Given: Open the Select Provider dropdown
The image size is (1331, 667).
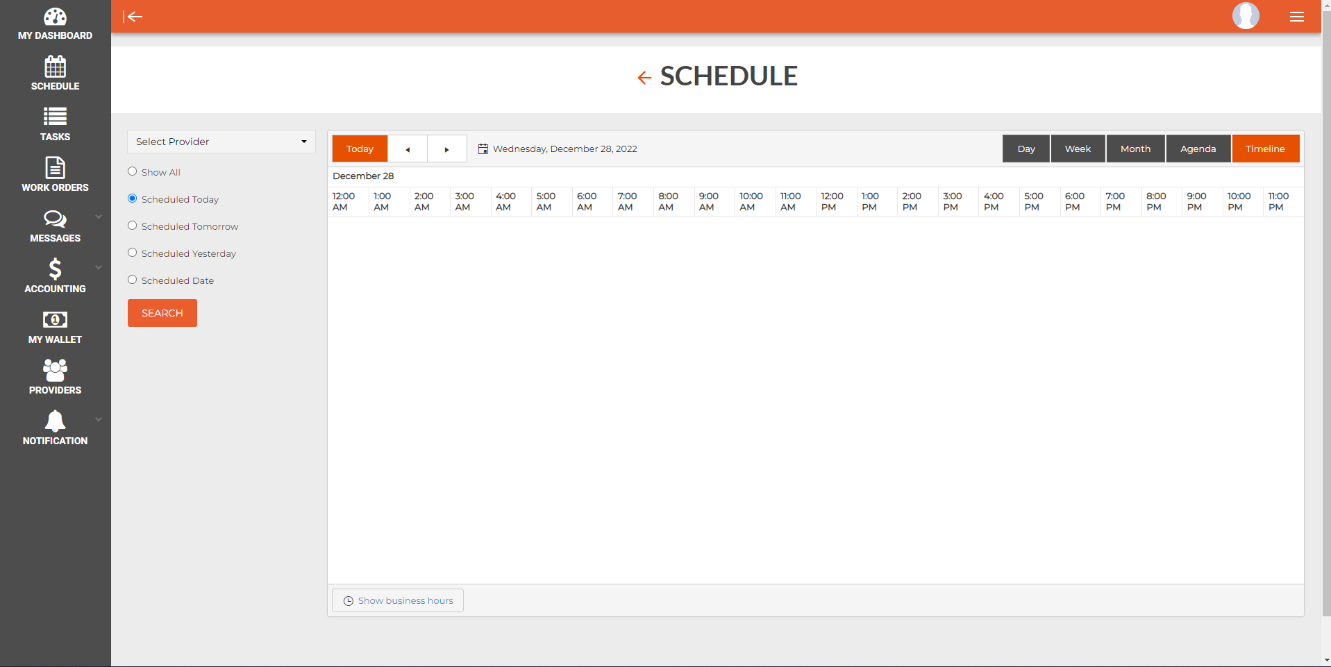Looking at the screenshot, I should [221, 142].
